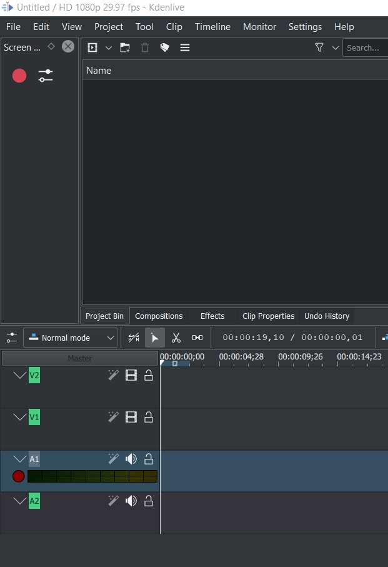The image size is (388, 567).
Task: Open the Monitor menu
Action: pyautogui.click(x=259, y=27)
